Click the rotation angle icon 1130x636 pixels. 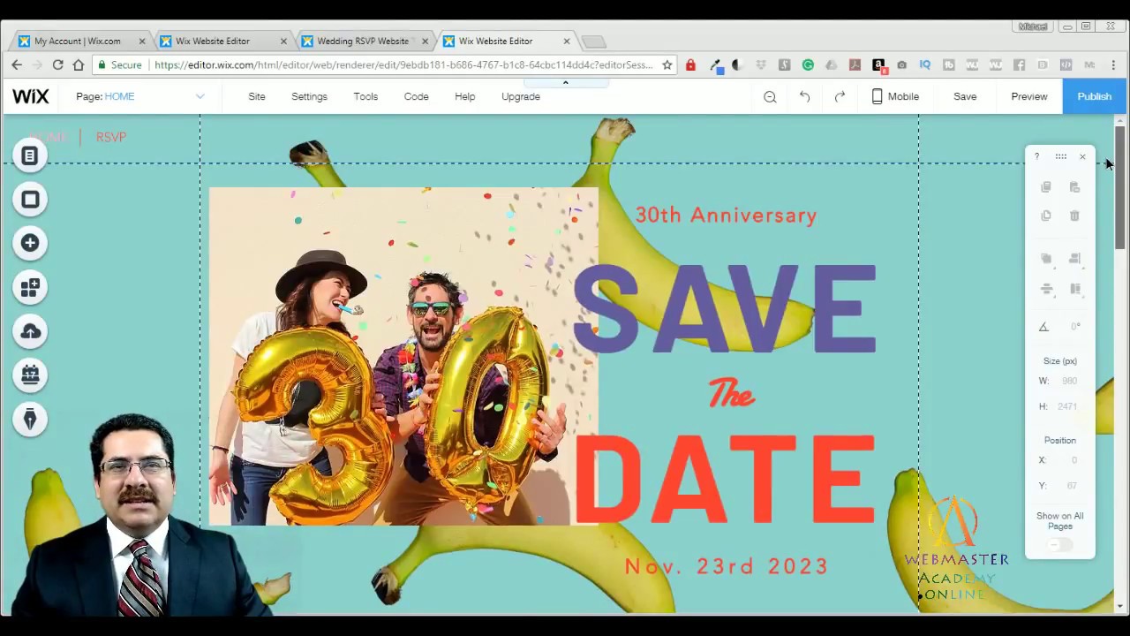click(1043, 327)
